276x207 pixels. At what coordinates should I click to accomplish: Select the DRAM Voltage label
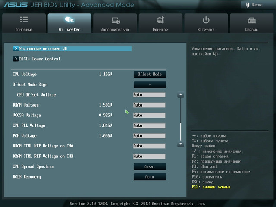click(x=26, y=105)
